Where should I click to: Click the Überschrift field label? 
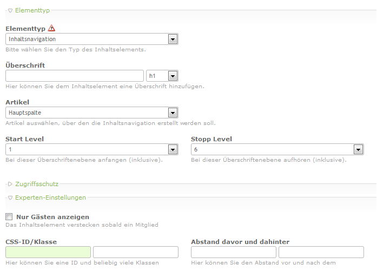click(25, 65)
